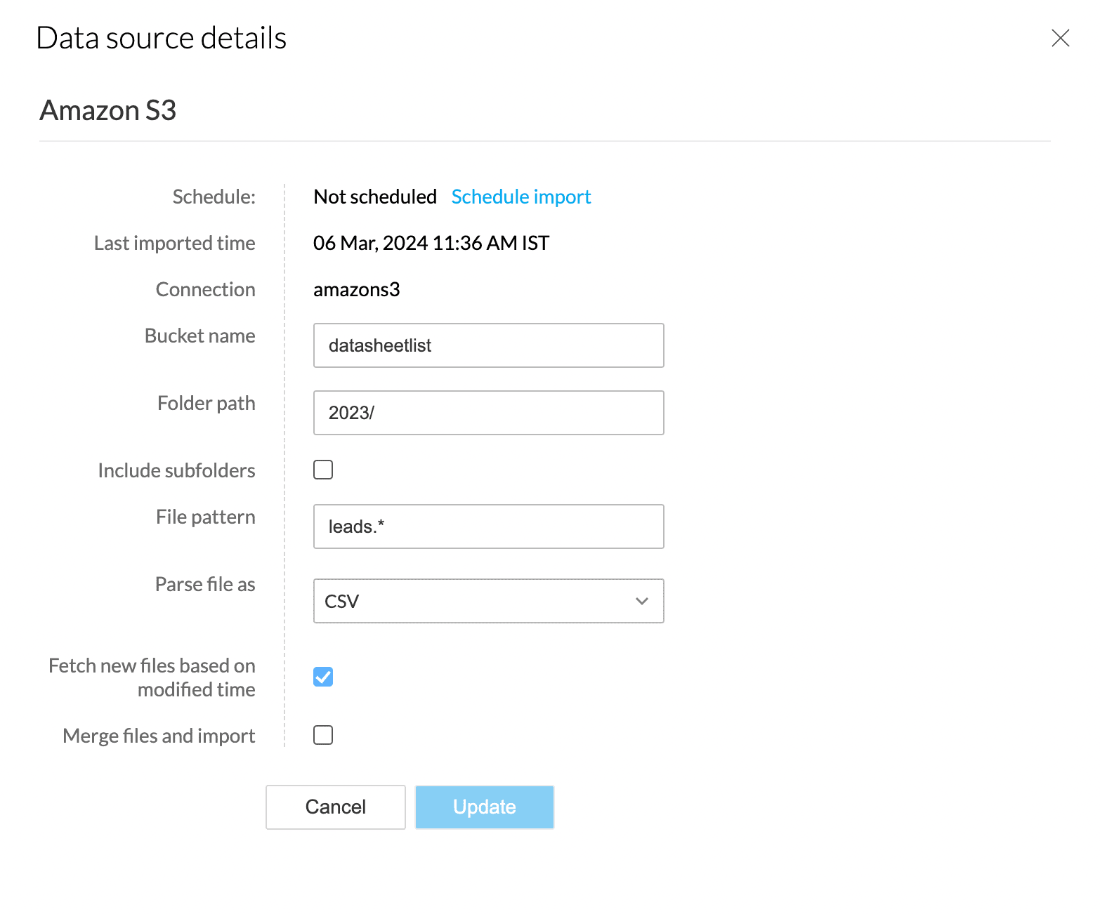
Task: Click the Bucket name label
Action: point(199,336)
